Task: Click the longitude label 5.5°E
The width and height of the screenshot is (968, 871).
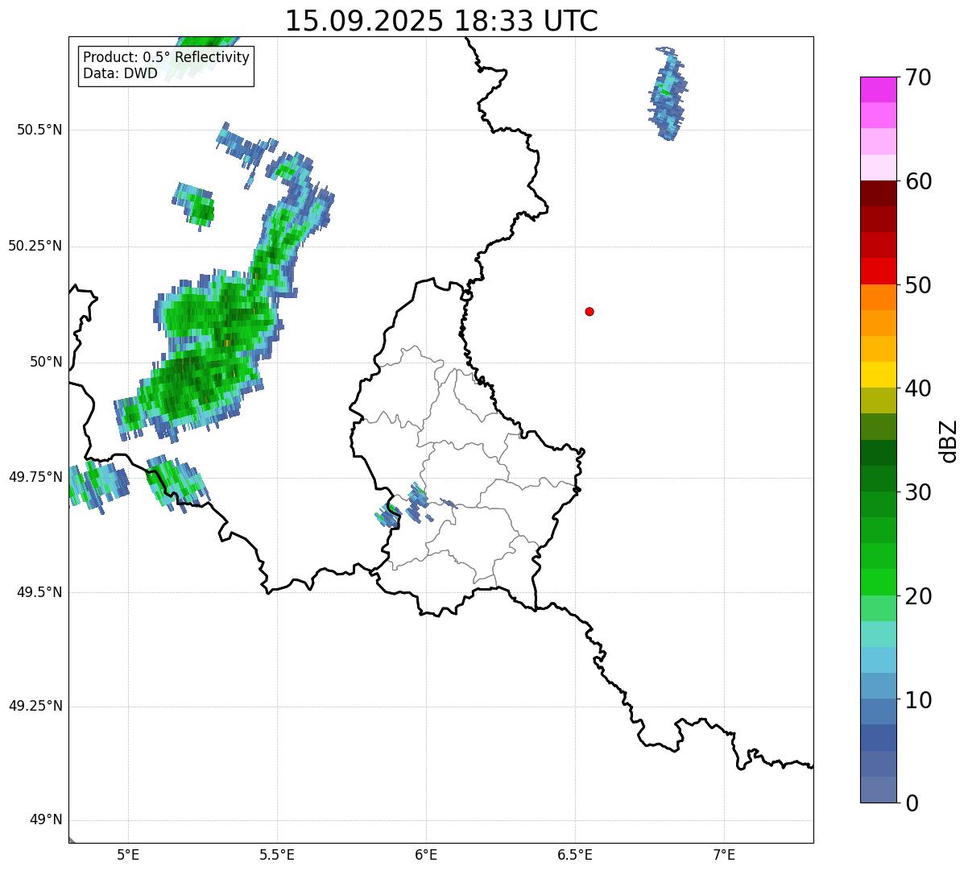Action: [x=277, y=855]
